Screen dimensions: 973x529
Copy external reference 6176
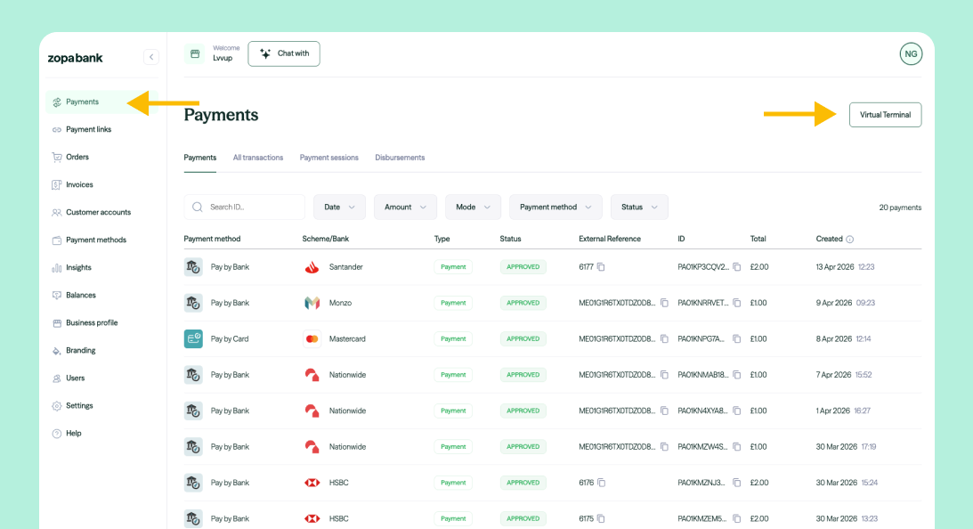(601, 483)
